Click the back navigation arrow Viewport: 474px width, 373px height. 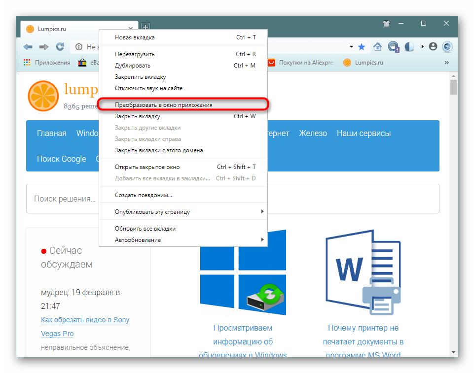[28, 47]
